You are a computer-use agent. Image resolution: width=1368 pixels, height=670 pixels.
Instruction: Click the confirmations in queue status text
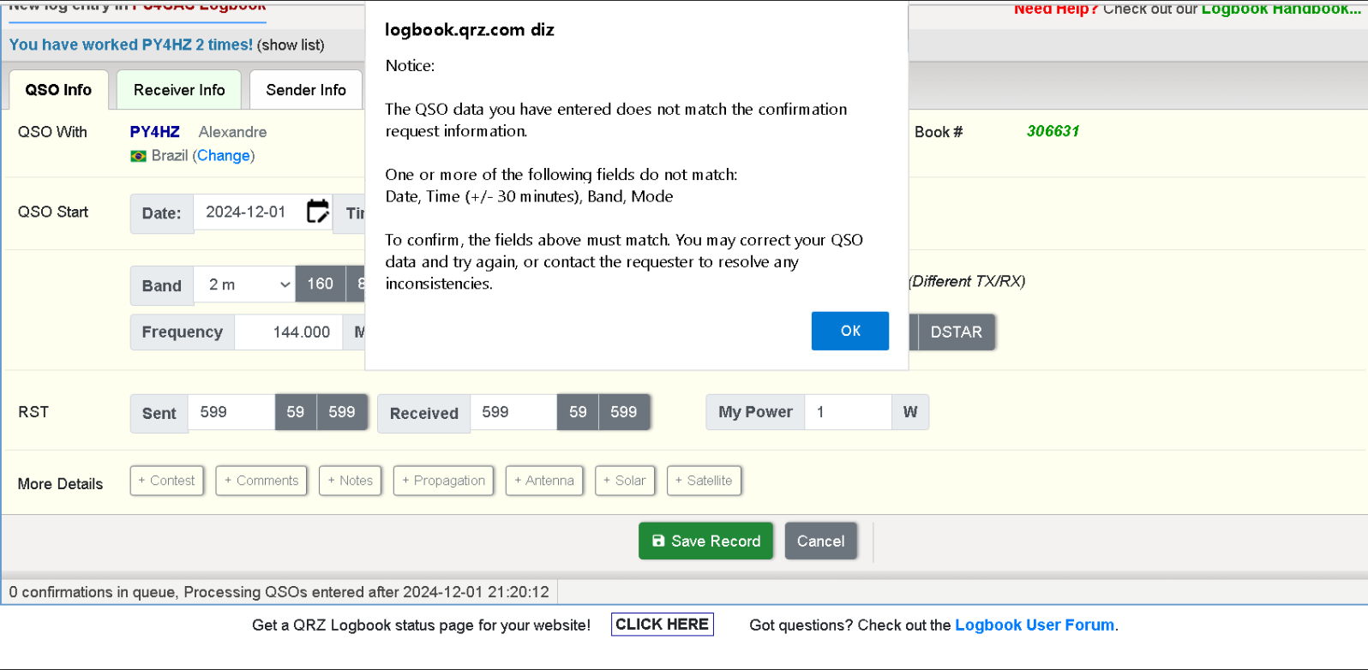coord(279,592)
